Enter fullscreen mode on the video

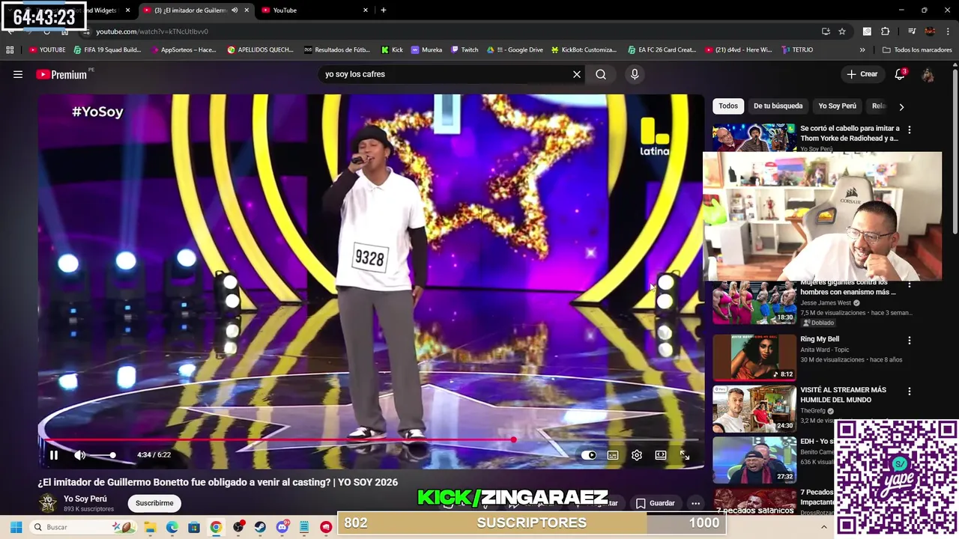point(685,454)
